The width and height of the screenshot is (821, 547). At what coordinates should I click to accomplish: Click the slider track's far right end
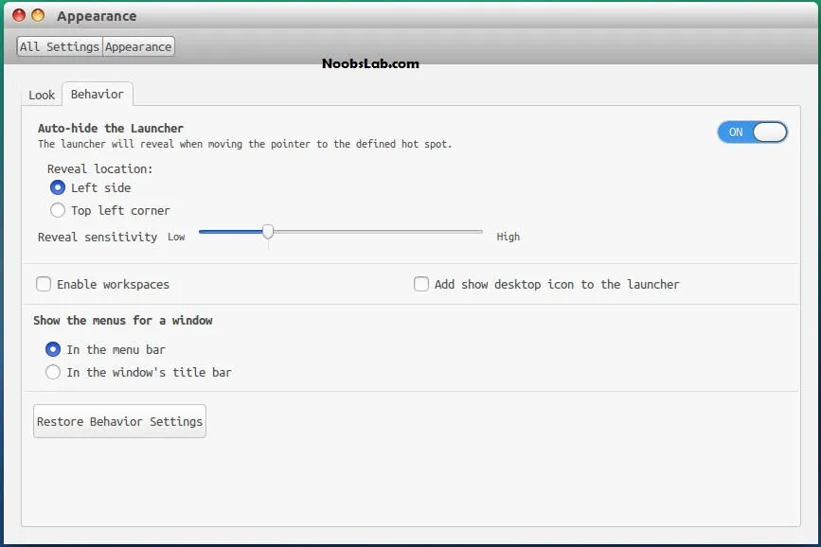pyautogui.click(x=479, y=232)
